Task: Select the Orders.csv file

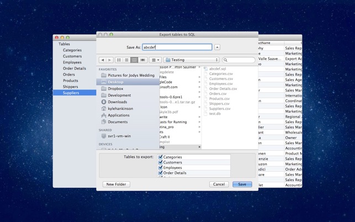Action: [x=218, y=94]
